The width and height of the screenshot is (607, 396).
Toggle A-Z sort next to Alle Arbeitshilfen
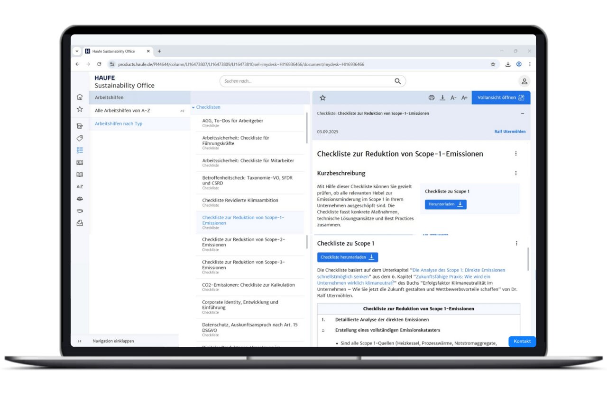coord(182,111)
